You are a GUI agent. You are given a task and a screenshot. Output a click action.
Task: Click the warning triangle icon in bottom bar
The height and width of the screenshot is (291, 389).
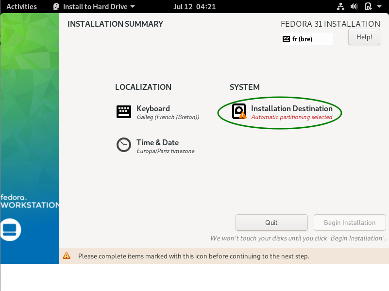coord(67,256)
